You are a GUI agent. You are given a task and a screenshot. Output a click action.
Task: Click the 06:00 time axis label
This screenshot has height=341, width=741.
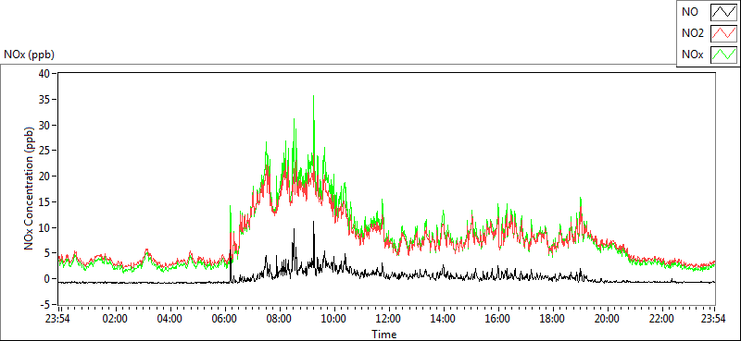tap(225, 318)
